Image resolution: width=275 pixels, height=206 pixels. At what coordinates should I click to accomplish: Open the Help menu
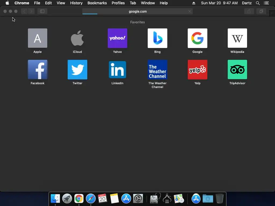coord(164,3)
